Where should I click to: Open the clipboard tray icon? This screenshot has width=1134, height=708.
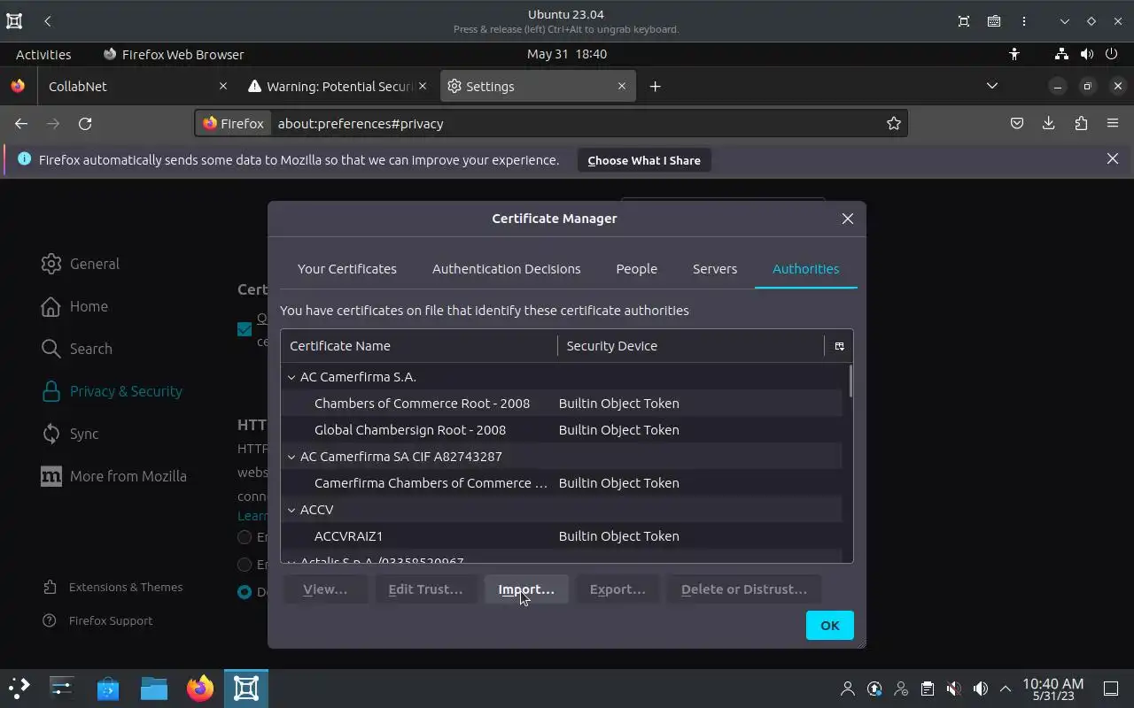[x=927, y=689]
